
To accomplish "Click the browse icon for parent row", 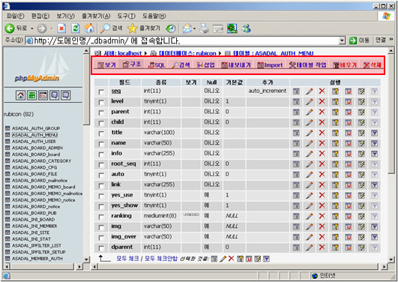I will tap(296, 112).
